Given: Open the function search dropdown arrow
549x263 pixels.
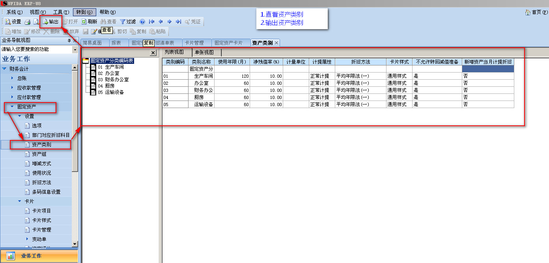Looking at the screenshot, I should coord(75,50).
